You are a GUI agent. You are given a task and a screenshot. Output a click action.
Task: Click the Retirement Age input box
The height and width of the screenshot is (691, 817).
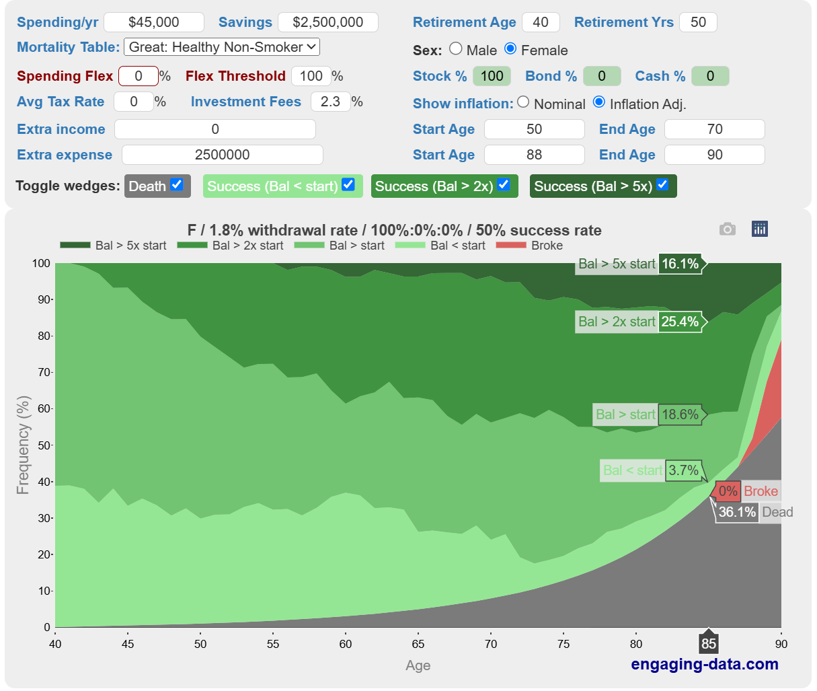tap(541, 22)
